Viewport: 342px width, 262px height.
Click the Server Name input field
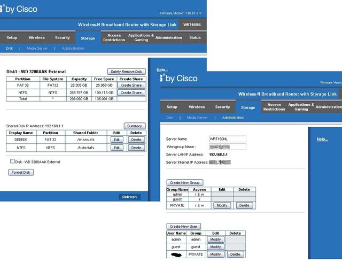pyautogui.click(x=228, y=139)
